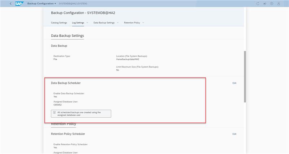Viewport: 289px width, 154px height.
Task: Select the Enable Data Backup Scheduler value Yes
Action: 55,96
